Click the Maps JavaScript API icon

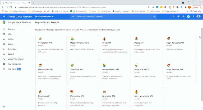[168, 39]
